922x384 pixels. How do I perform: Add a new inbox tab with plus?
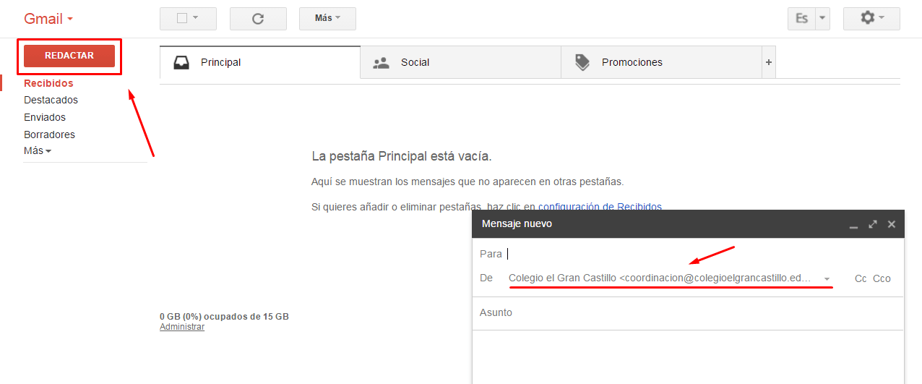point(769,62)
